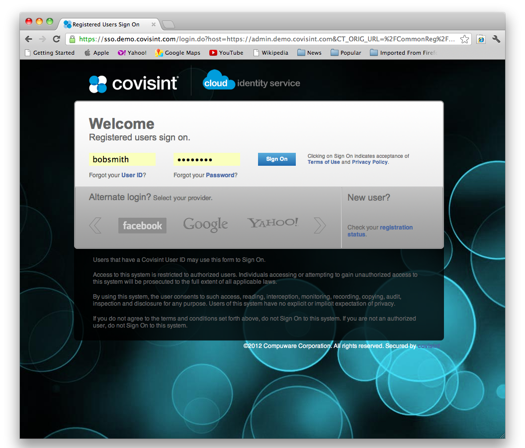Show previous login providers with left arrow

(95, 225)
